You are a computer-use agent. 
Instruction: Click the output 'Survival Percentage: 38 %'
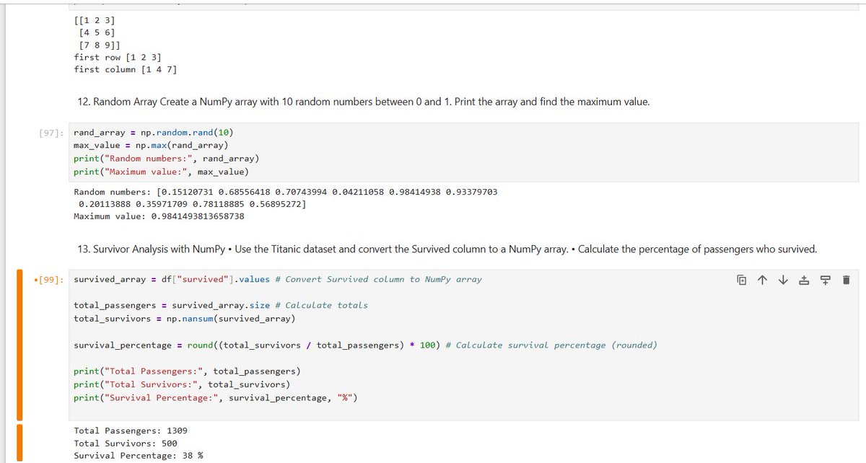click(x=139, y=456)
